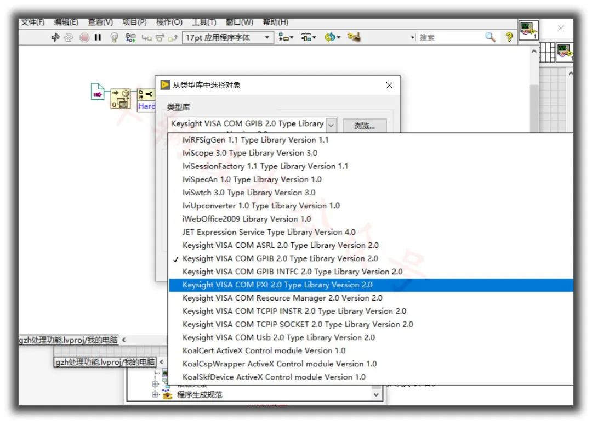Select the checked Keysight VISA COM GPIB 2.0 entry
The image size is (592, 424).
click(371, 258)
